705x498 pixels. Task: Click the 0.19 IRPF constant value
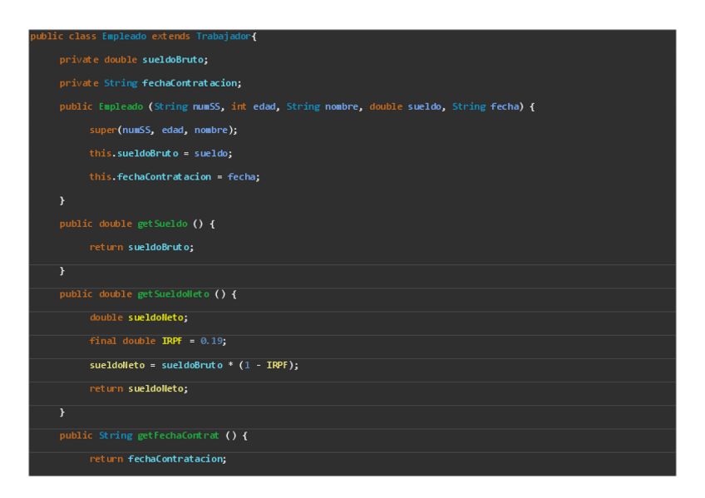coord(212,341)
